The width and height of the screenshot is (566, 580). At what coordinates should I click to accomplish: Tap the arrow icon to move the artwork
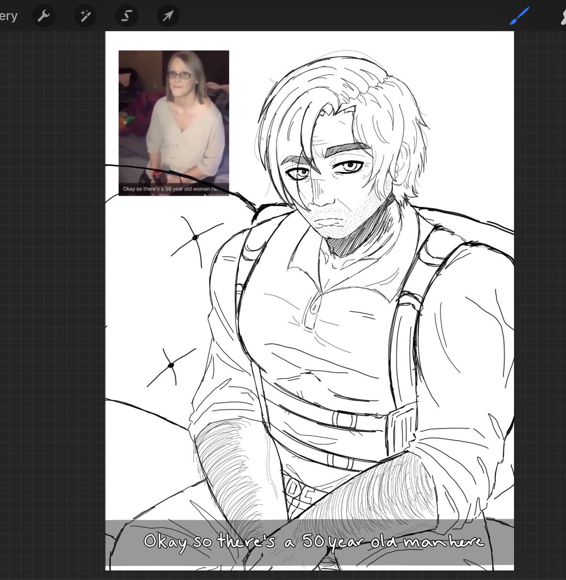click(168, 15)
